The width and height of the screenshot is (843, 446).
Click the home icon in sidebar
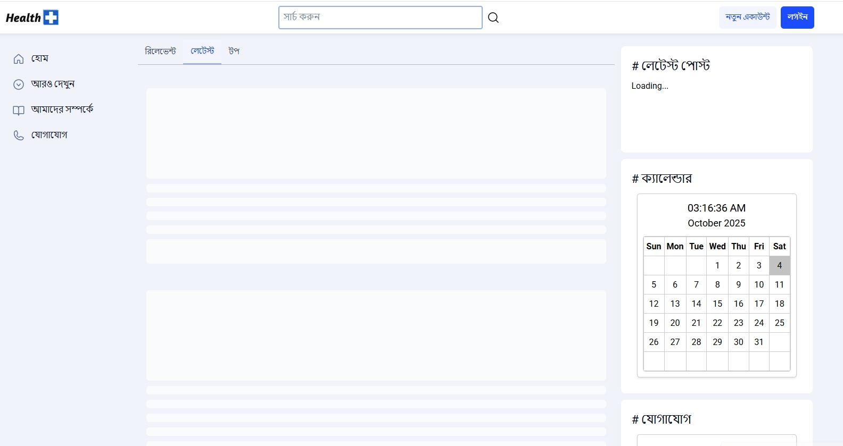(19, 59)
